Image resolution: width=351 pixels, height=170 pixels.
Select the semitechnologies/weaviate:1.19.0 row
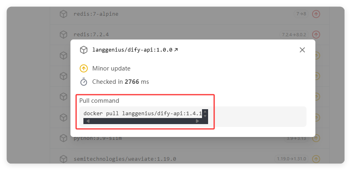pos(189,159)
